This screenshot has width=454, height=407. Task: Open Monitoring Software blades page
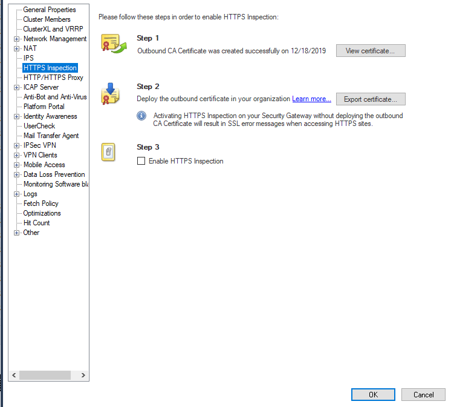click(x=56, y=184)
